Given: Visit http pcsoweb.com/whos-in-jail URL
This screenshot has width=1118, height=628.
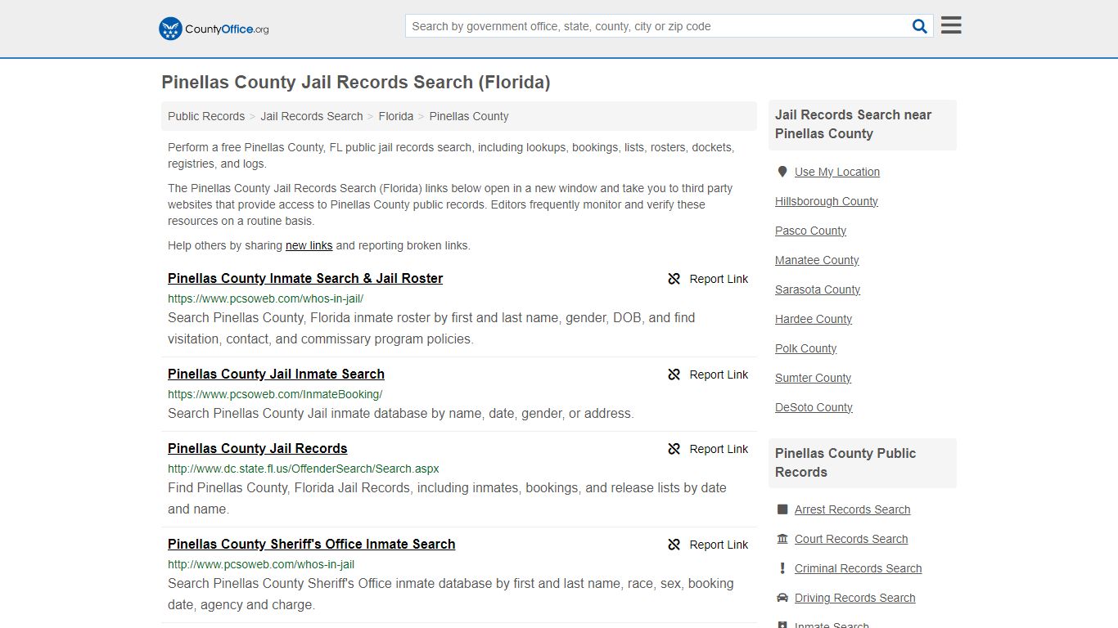Looking at the screenshot, I should point(261,564).
